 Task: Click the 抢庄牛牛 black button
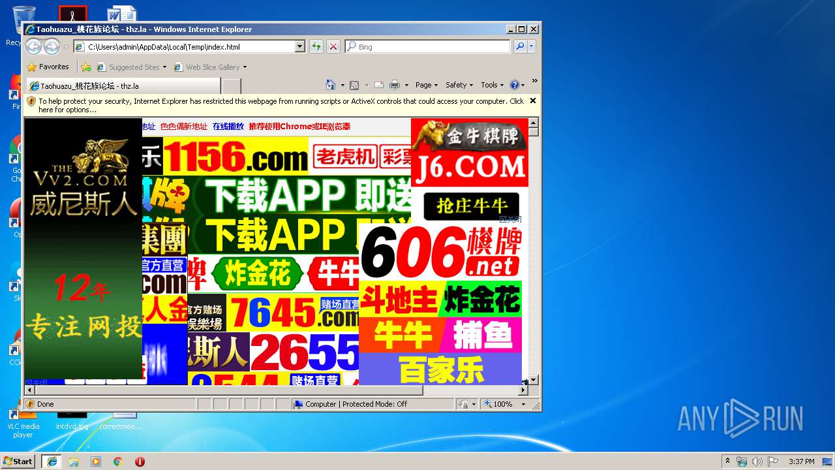(471, 206)
